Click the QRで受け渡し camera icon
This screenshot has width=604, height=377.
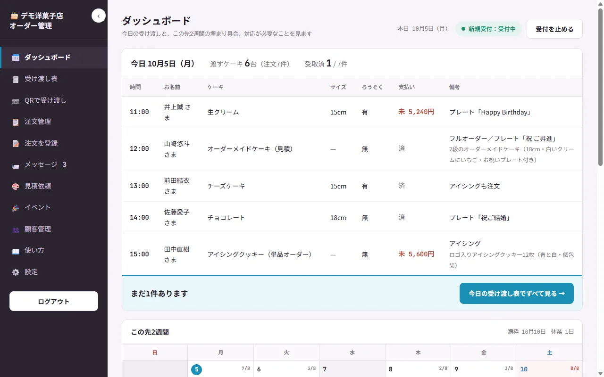click(x=16, y=101)
